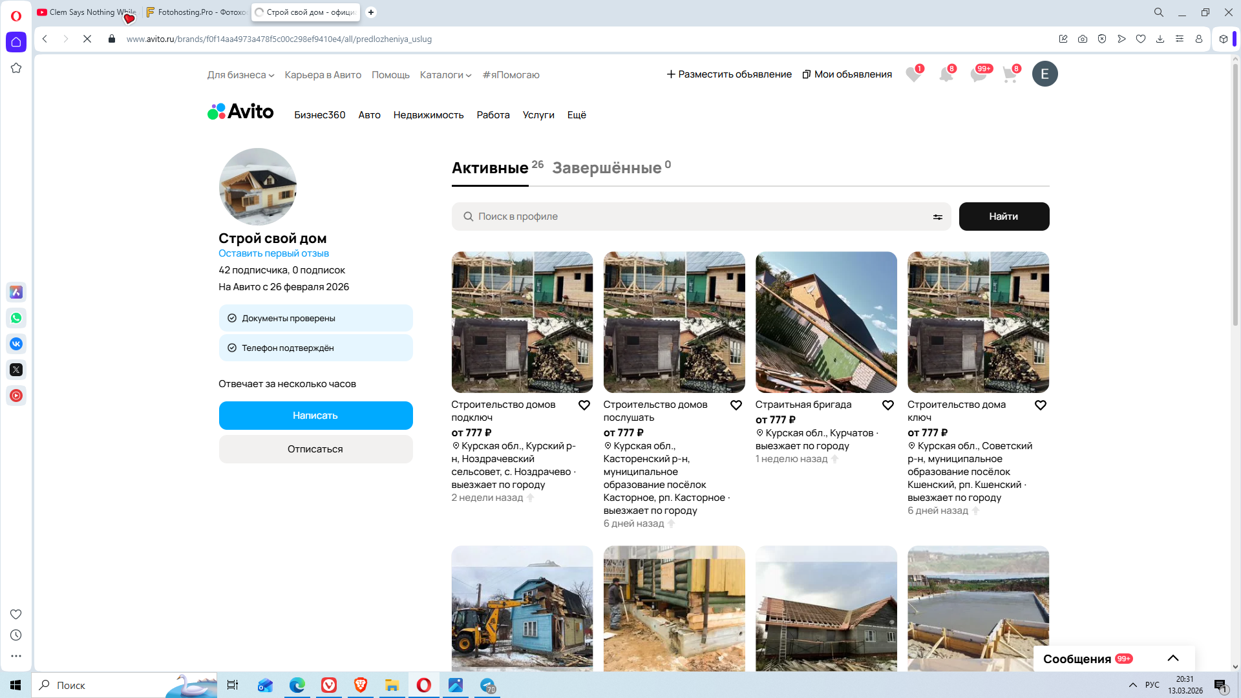
Task: Open WhatsApp in Opera sidebar
Action: tap(16, 318)
